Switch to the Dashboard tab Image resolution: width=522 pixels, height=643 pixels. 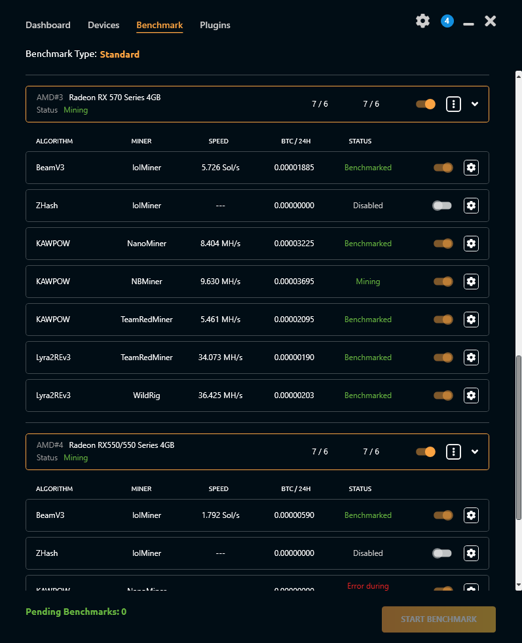[x=48, y=25]
